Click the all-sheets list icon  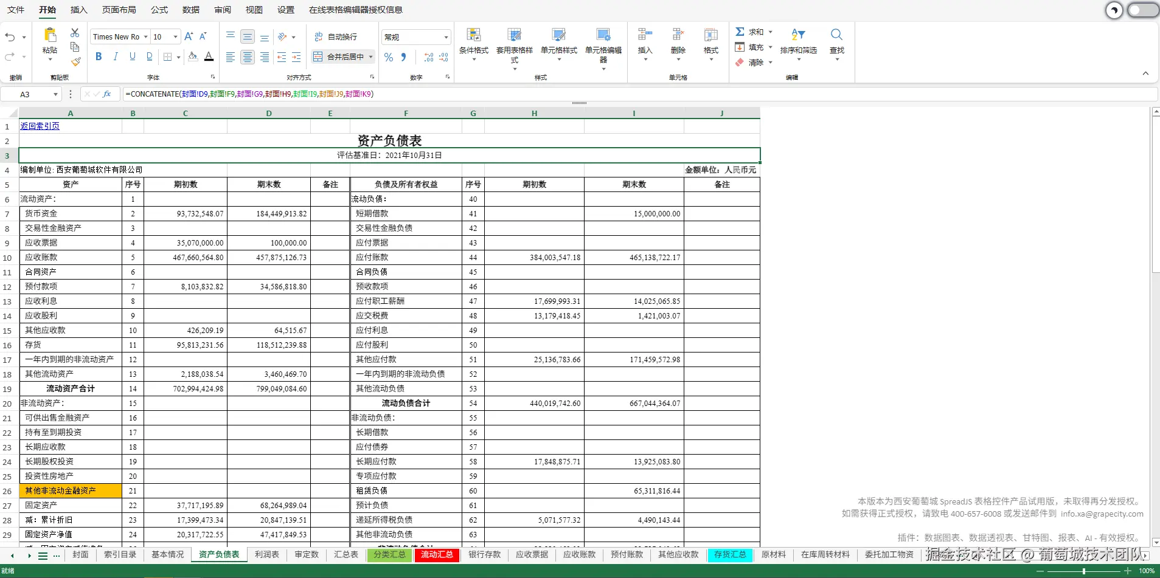coord(43,556)
